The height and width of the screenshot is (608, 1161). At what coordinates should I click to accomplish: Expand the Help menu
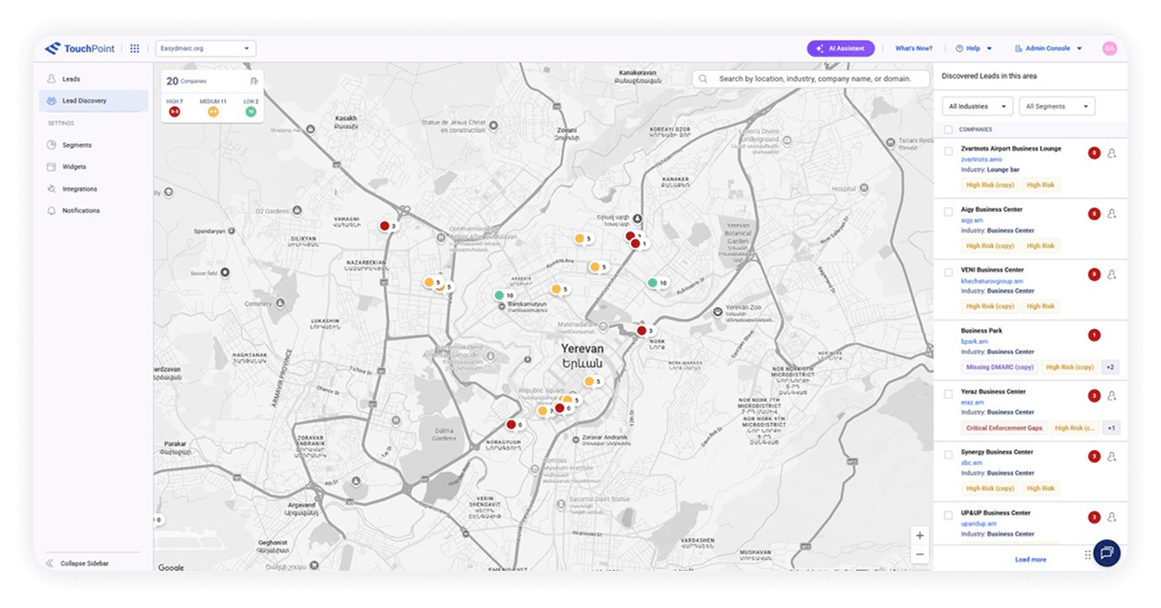[974, 48]
